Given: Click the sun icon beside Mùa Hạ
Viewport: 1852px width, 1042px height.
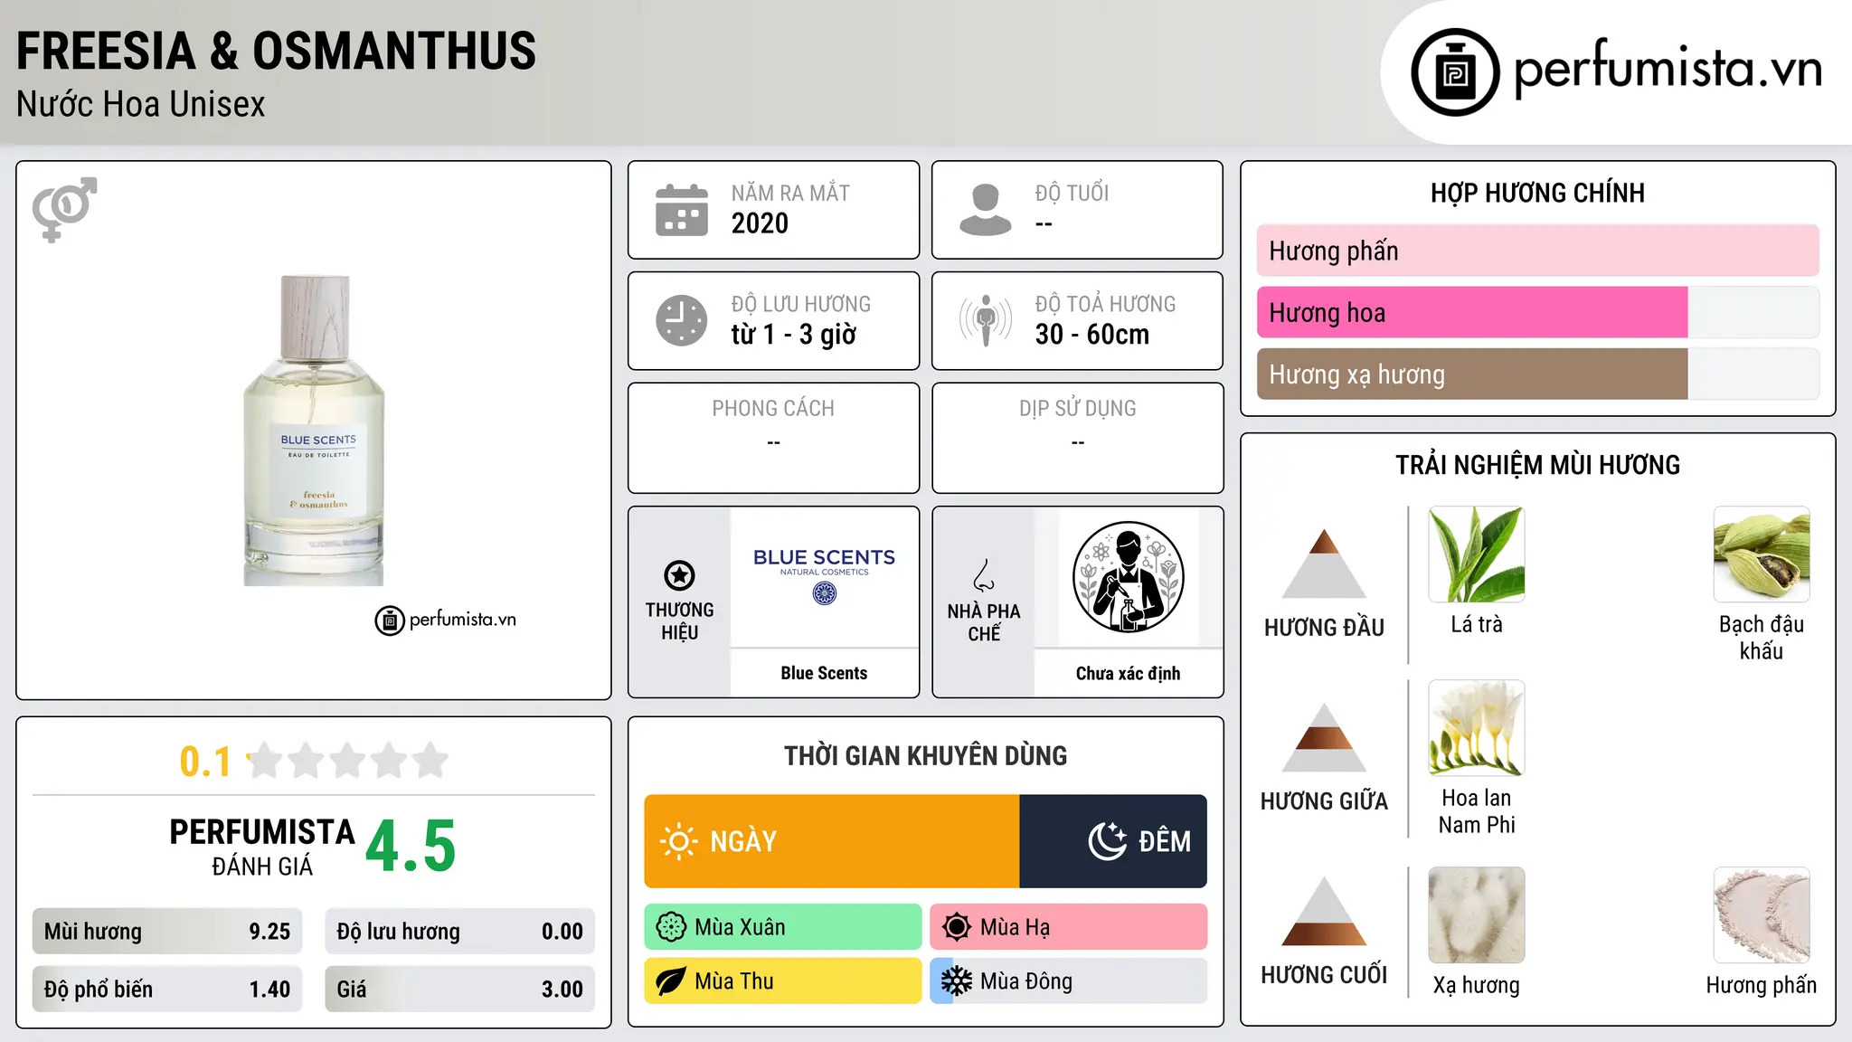Looking at the screenshot, I should (x=957, y=927).
